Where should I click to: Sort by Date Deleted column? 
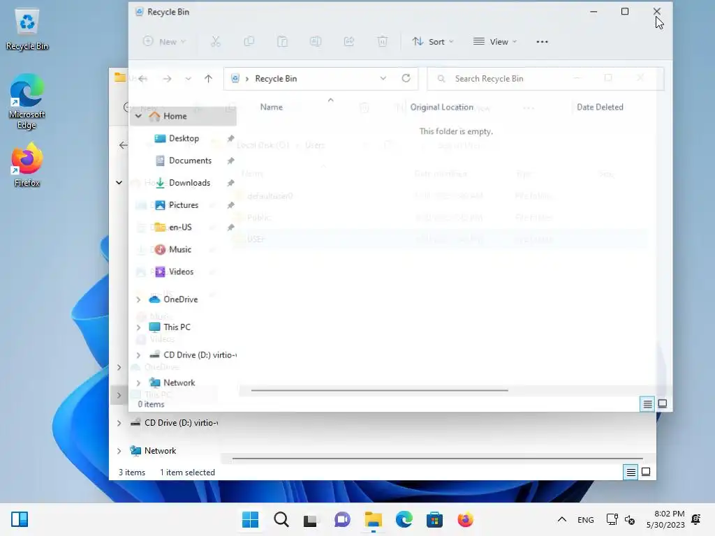coord(600,107)
